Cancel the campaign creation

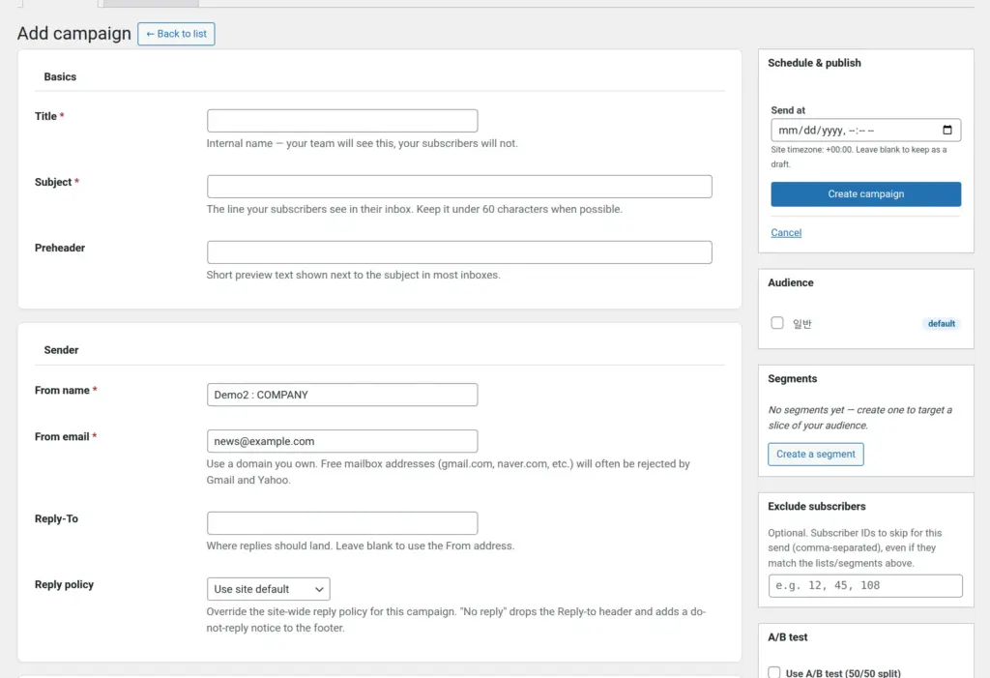click(x=786, y=232)
